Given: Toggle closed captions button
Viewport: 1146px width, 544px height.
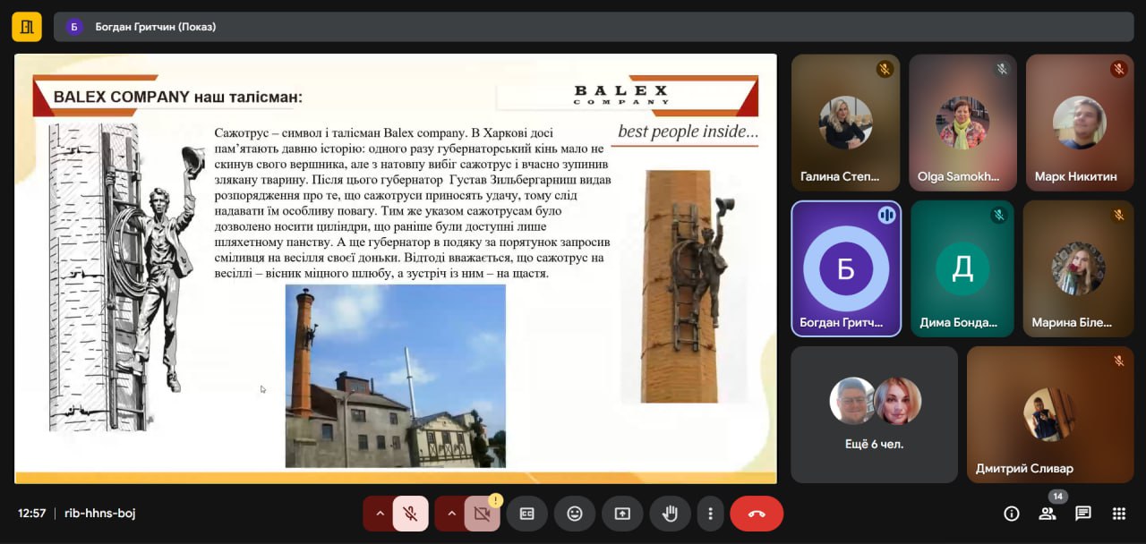Looking at the screenshot, I should point(527,514).
